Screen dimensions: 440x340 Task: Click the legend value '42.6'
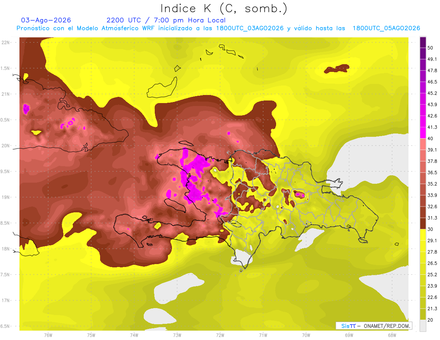432,116
